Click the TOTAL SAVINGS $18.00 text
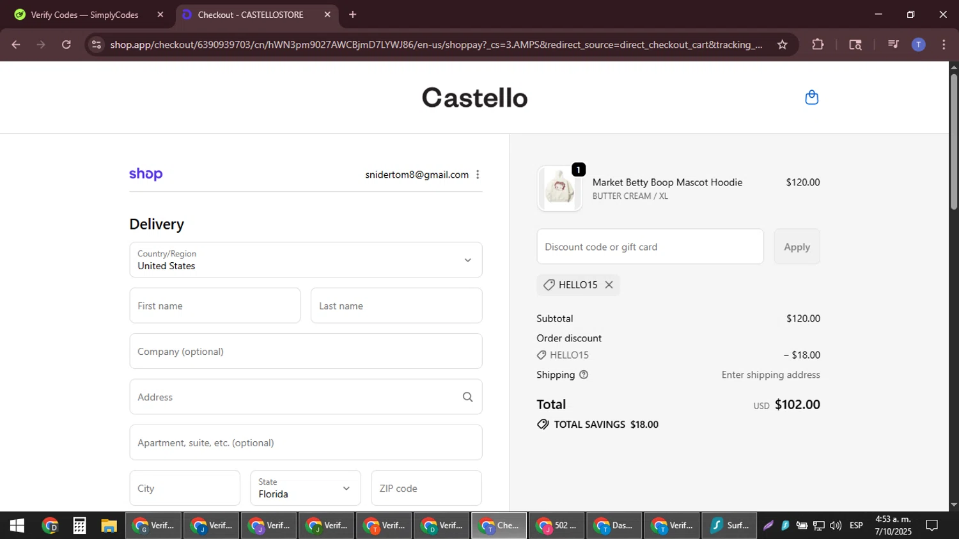The image size is (959, 539). click(x=605, y=425)
